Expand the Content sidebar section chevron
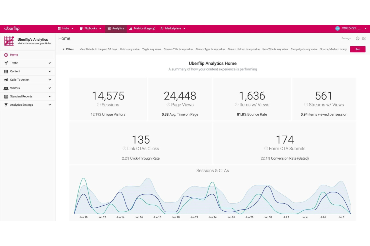The height and width of the screenshot is (246, 370). pos(49,72)
